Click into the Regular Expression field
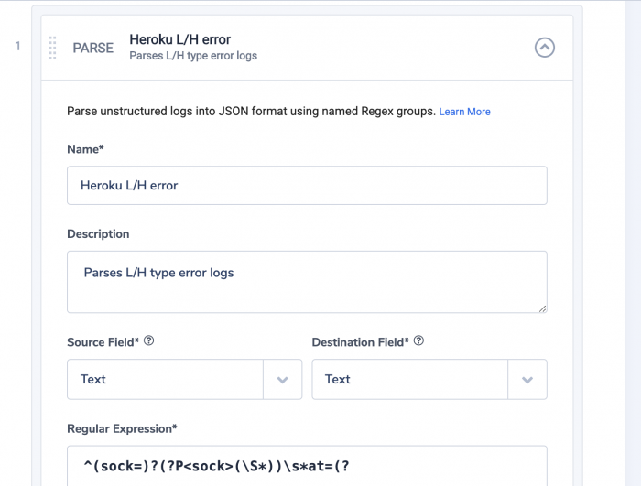This screenshot has width=641, height=486. click(x=307, y=466)
